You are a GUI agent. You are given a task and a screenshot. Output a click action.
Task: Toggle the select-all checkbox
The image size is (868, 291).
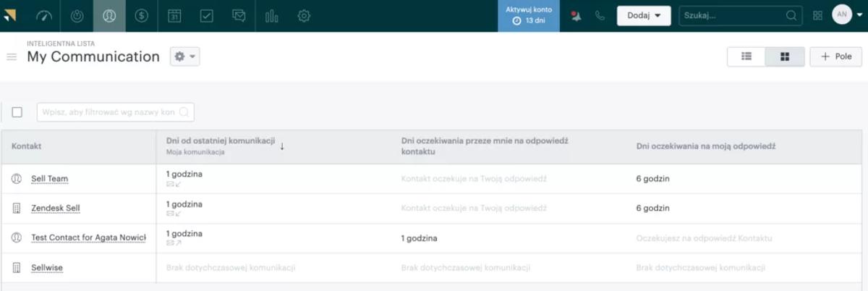point(17,112)
